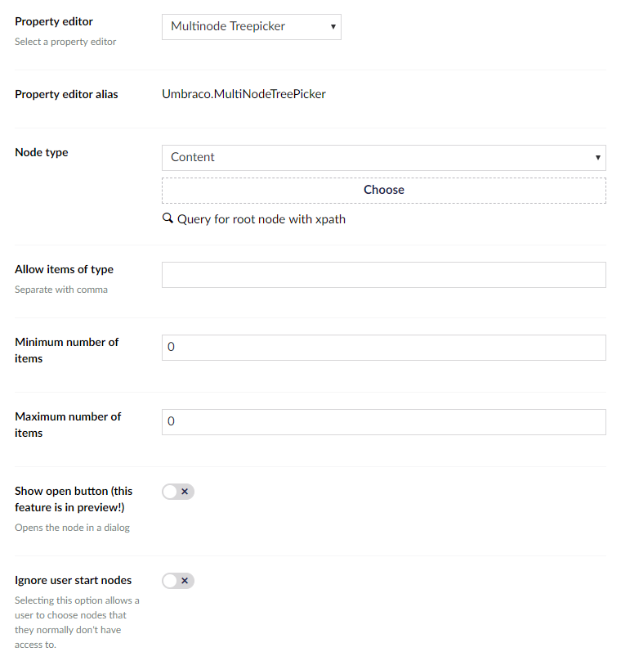Image resolution: width=621 pixels, height=670 pixels.
Task: Click the Property editor alias label
Action: [x=66, y=94]
